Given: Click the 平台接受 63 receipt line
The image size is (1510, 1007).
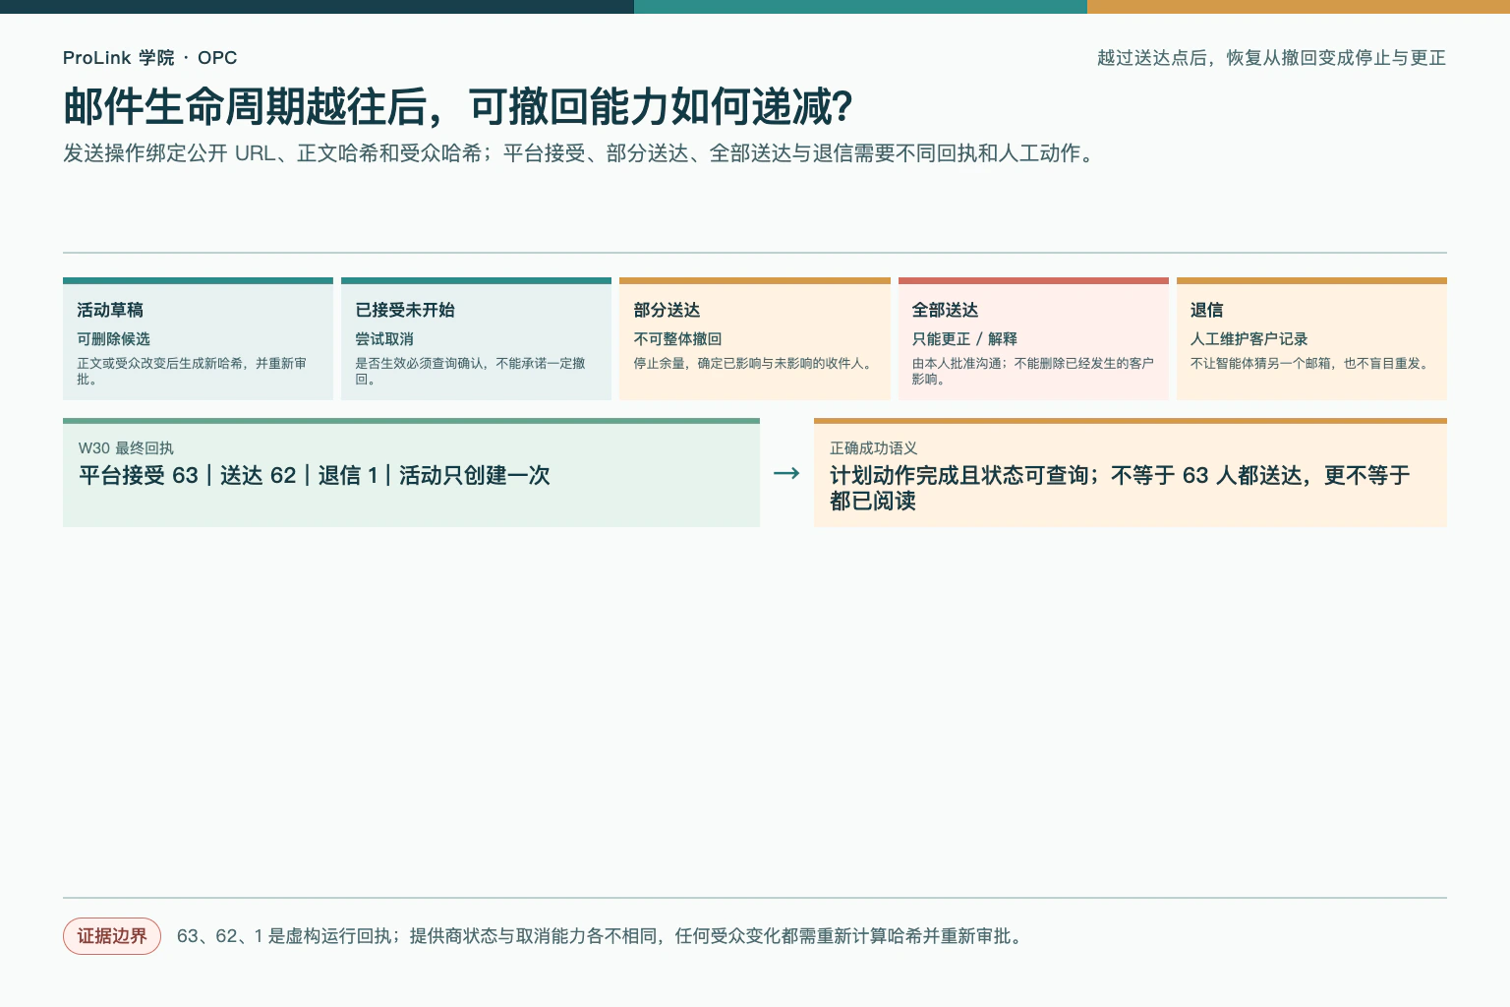Looking at the screenshot, I should coord(315,475).
